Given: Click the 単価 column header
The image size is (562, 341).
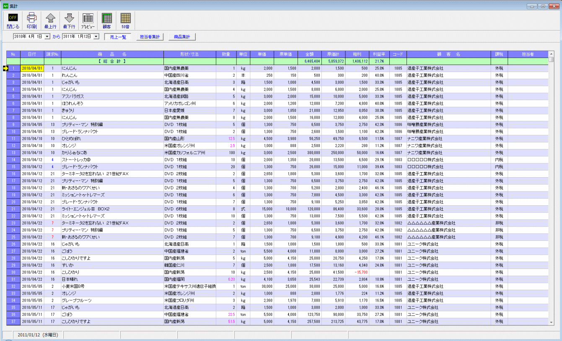Looking at the screenshot, I should point(262,54).
